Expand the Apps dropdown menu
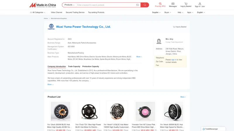Screen dimensions: 234x131 (190, 13)
